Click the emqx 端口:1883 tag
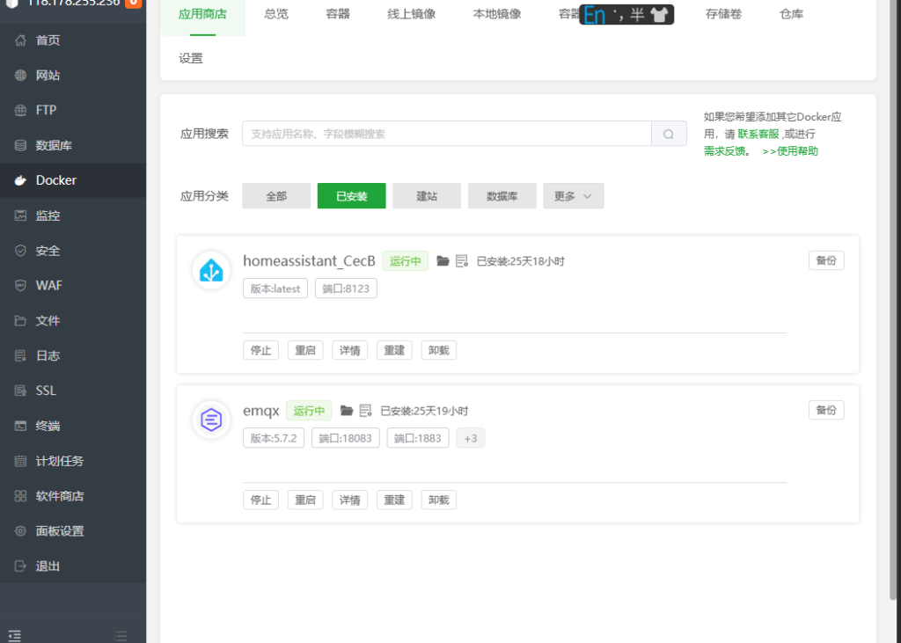Image resolution: width=901 pixels, height=643 pixels. pyautogui.click(x=418, y=438)
